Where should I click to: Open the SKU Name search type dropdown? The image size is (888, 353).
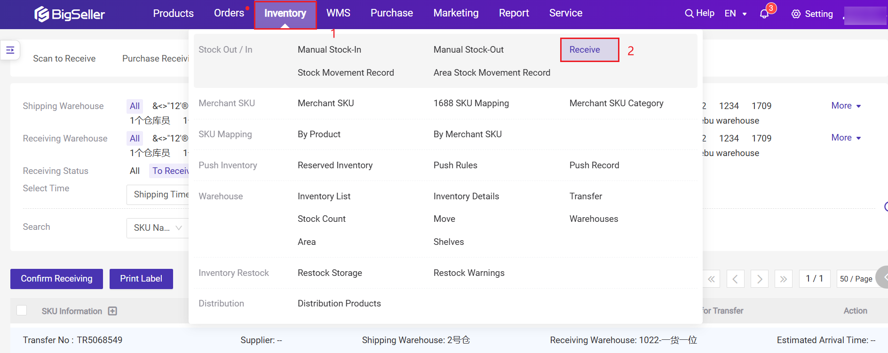158,228
